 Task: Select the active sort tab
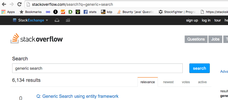coord(202,82)
